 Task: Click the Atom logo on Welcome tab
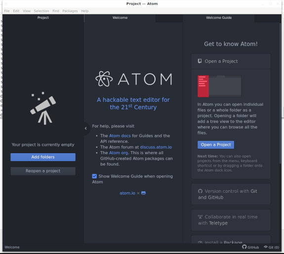(x=134, y=79)
